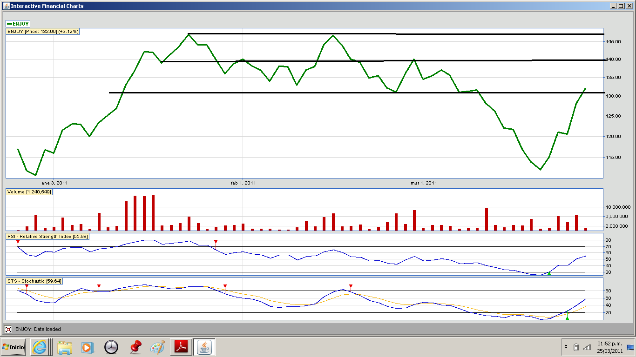
Task: Click the 145.00 price axis label
Action: click(613, 42)
